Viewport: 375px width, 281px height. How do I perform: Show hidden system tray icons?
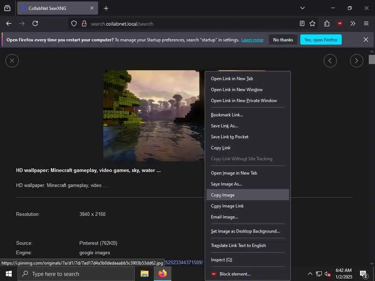(x=310, y=274)
